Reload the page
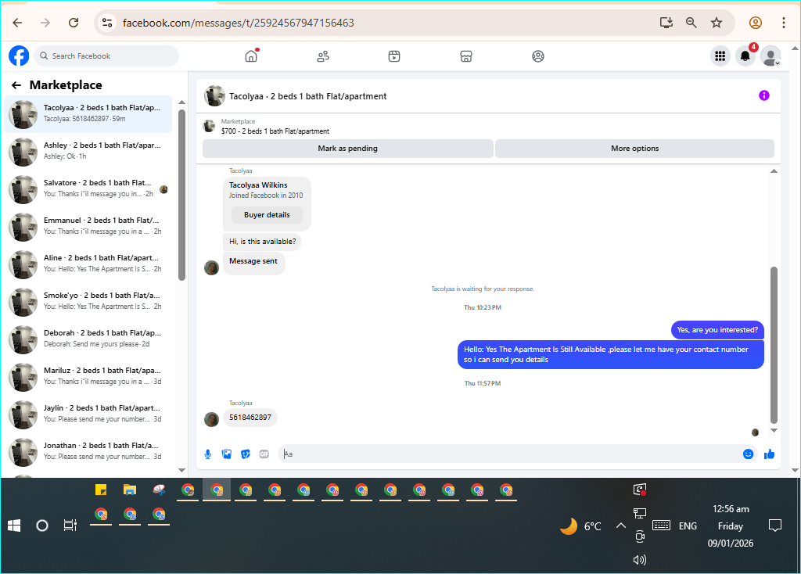Viewport: 801px width, 574px height. click(74, 23)
